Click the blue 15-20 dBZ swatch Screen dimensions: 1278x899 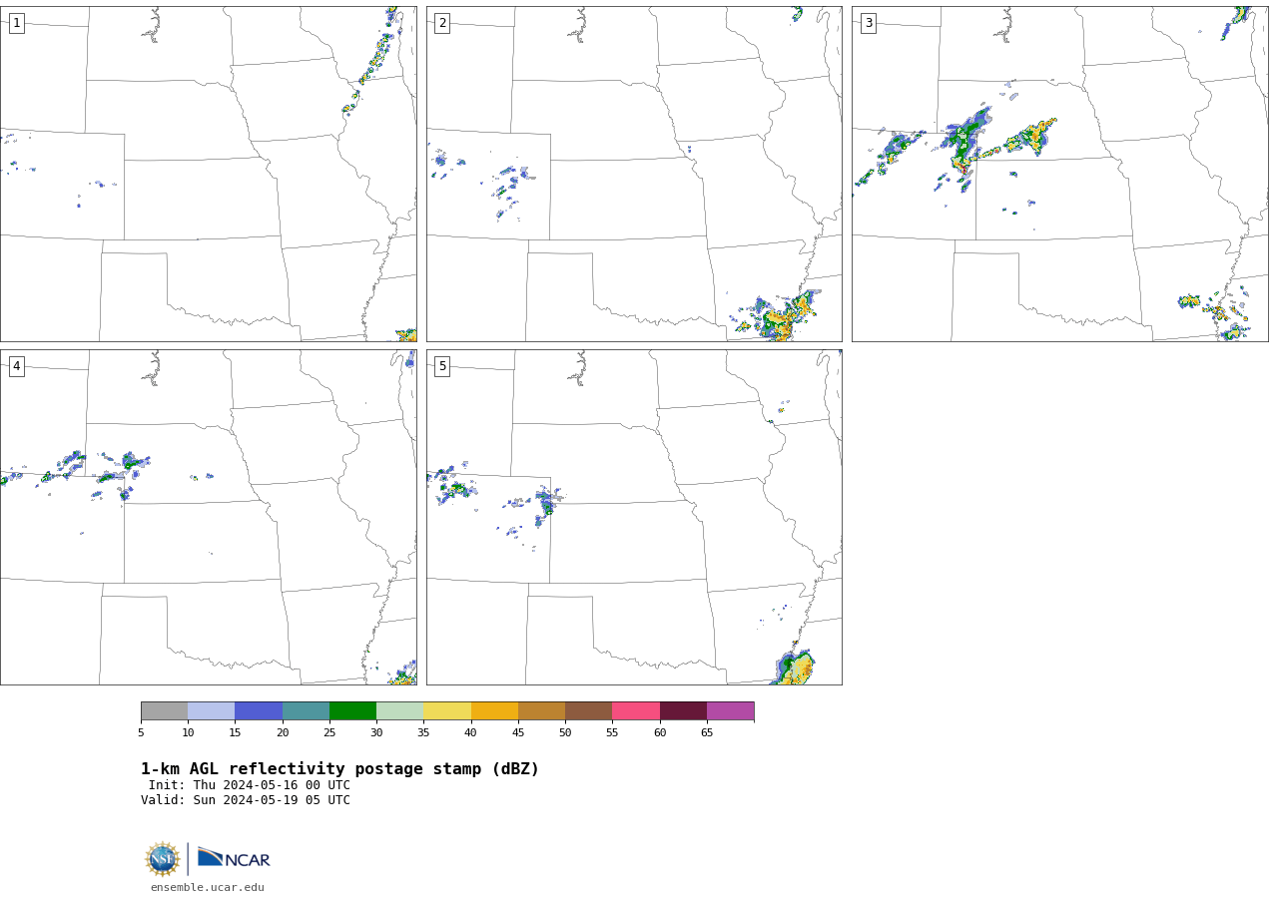click(259, 711)
